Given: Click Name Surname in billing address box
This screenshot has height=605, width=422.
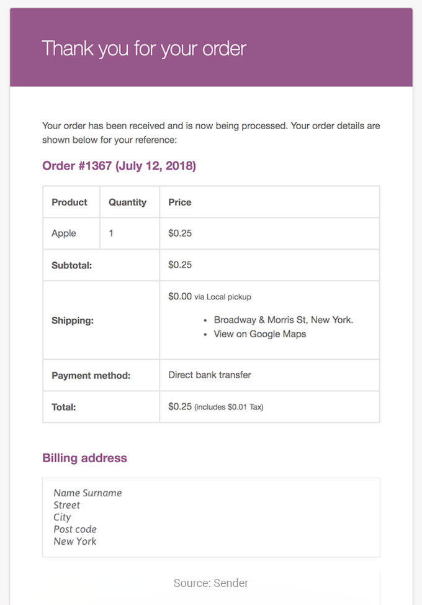Looking at the screenshot, I should (x=88, y=493).
